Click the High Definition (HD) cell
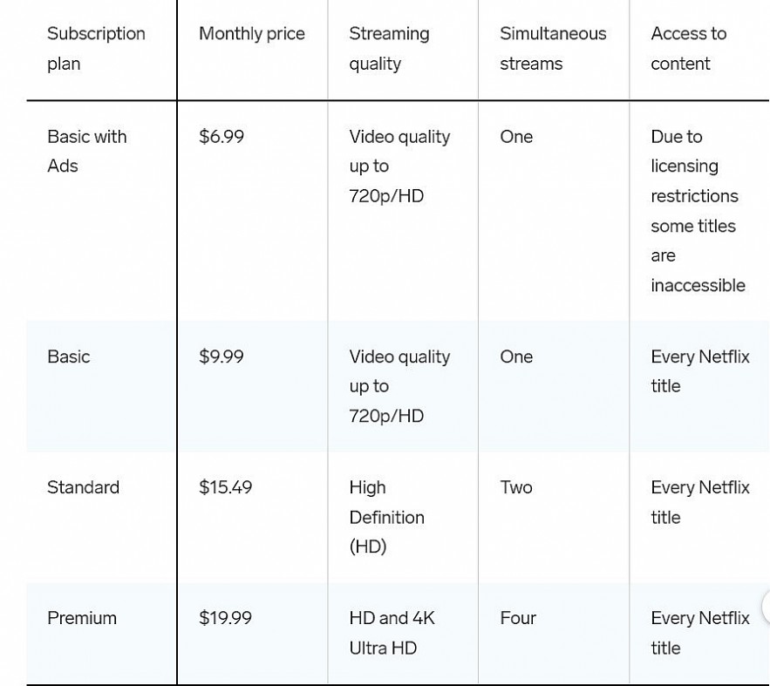Image resolution: width=770 pixels, height=686 pixels. tap(386, 517)
